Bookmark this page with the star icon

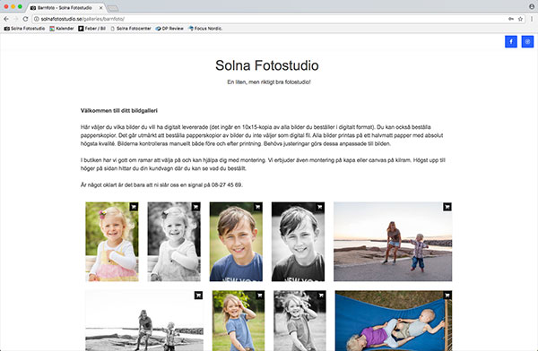point(520,19)
